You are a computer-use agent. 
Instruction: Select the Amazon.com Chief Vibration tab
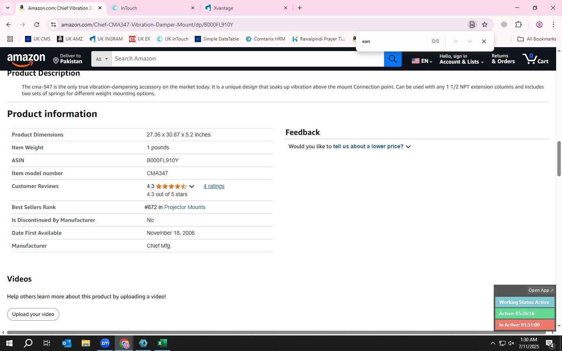pos(60,8)
